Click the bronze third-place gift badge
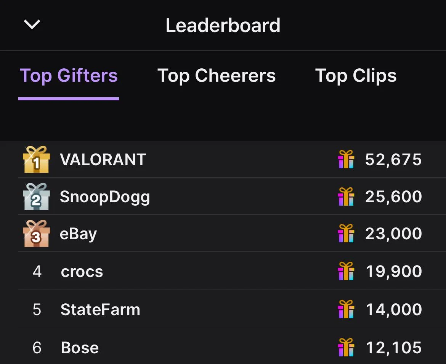 (36, 234)
